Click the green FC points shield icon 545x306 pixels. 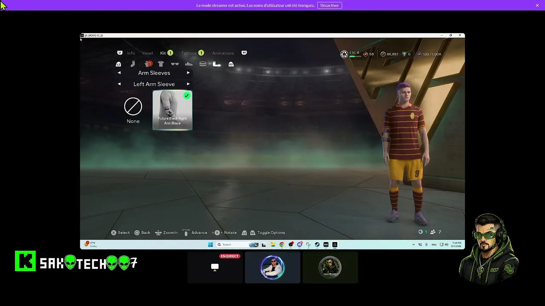click(404, 54)
